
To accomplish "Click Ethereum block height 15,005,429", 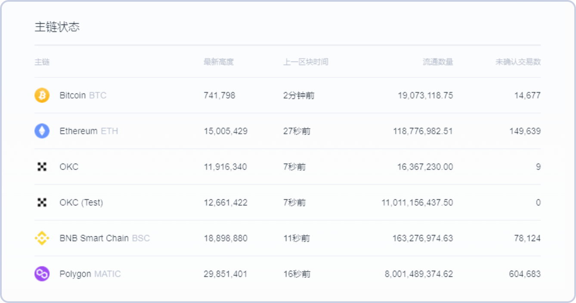I will (x=226, y=131).
